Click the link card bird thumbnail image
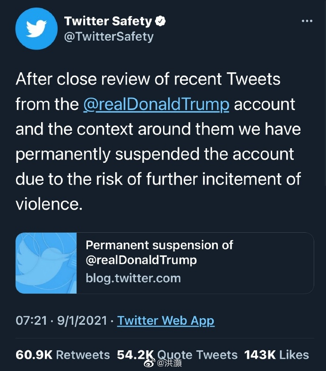This screenshot has width=326, height=371. pos(46,263)
